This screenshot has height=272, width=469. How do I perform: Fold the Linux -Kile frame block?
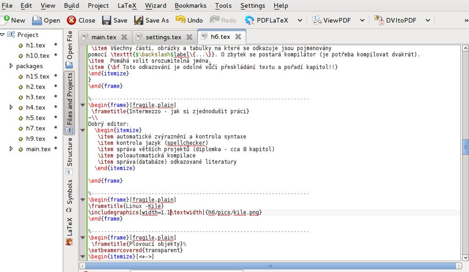83,200
